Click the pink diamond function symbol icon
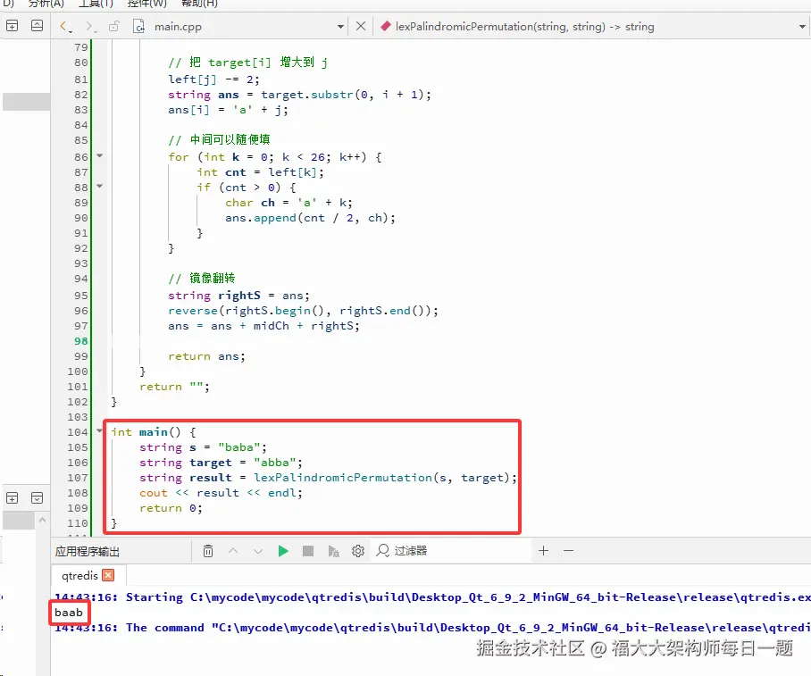Image resolution: width=811 pixels, height=676 pixels. (x=386, y=26)
